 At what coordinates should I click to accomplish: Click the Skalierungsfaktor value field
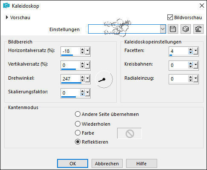(x=70, y=93)
